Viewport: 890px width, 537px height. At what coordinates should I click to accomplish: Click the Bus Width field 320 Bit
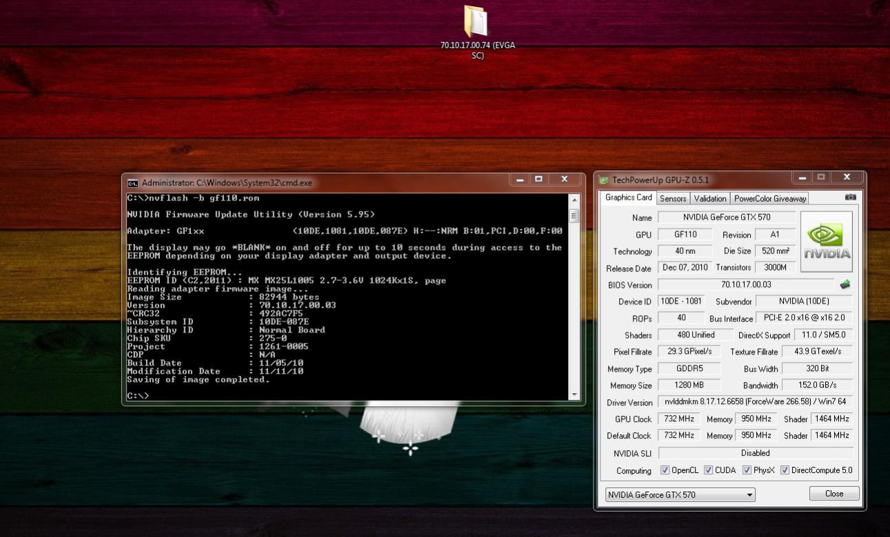[818, 369]
